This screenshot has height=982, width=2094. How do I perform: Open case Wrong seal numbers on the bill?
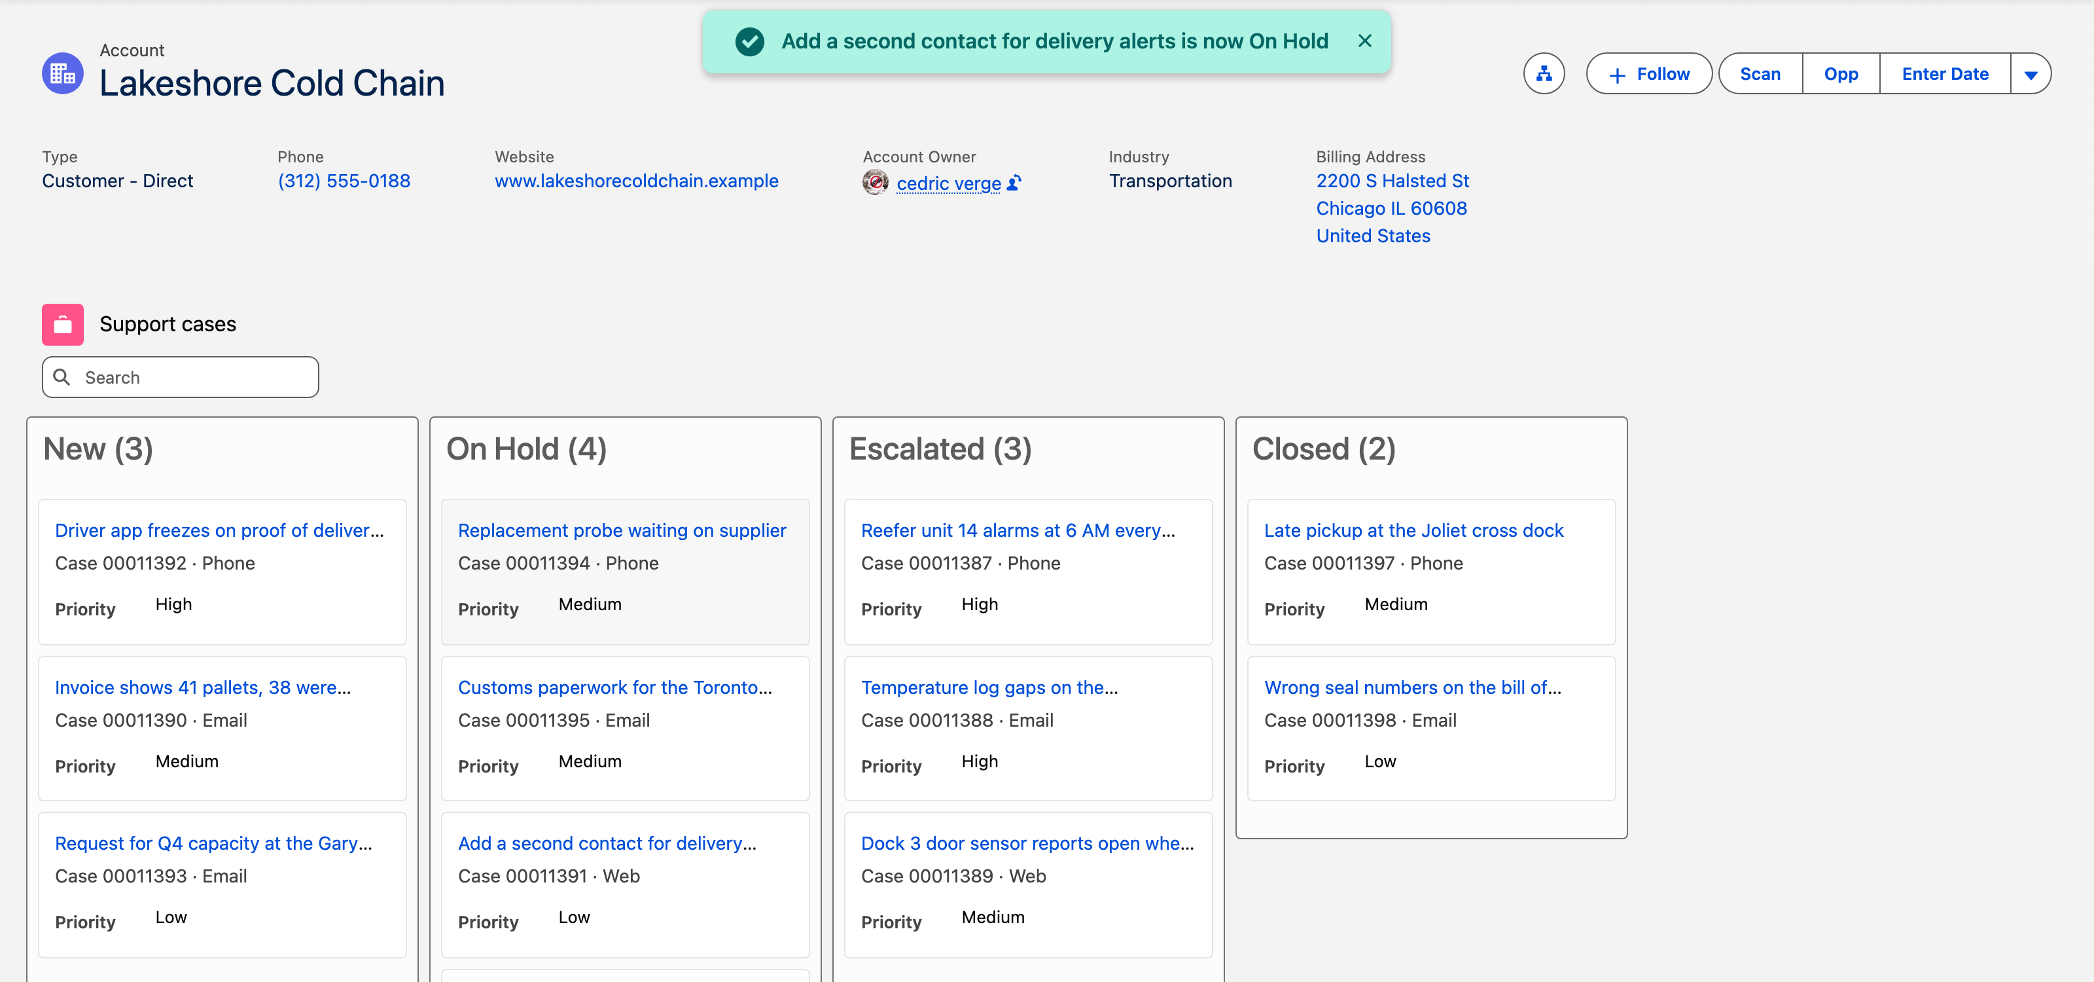click(x=1412, y=687)
